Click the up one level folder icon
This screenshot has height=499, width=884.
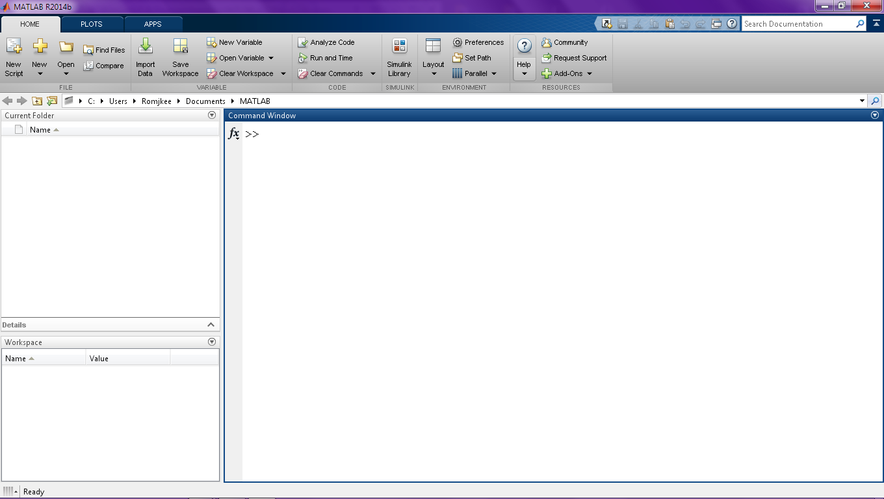pos(37,101)
